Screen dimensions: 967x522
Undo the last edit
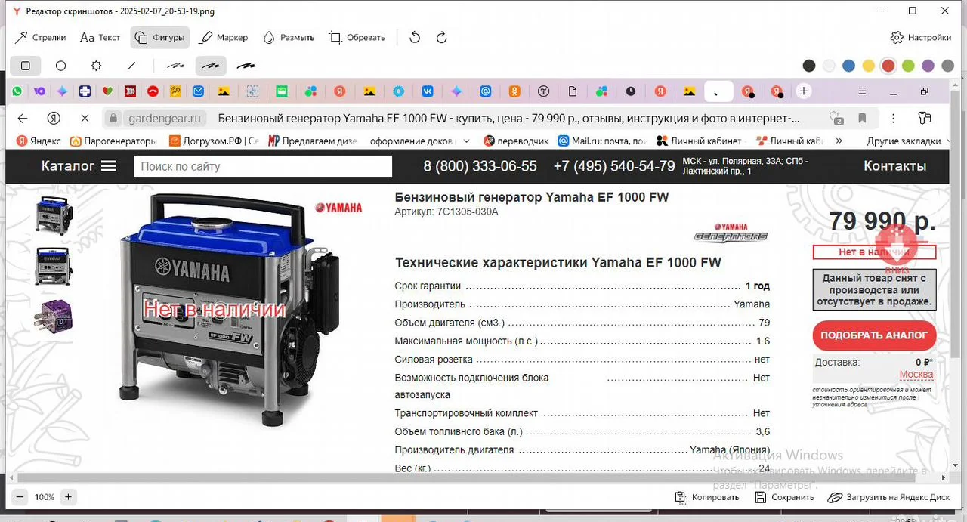415,37
